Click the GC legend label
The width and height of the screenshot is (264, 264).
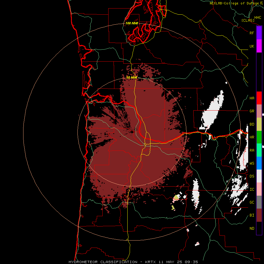point(252,202)
